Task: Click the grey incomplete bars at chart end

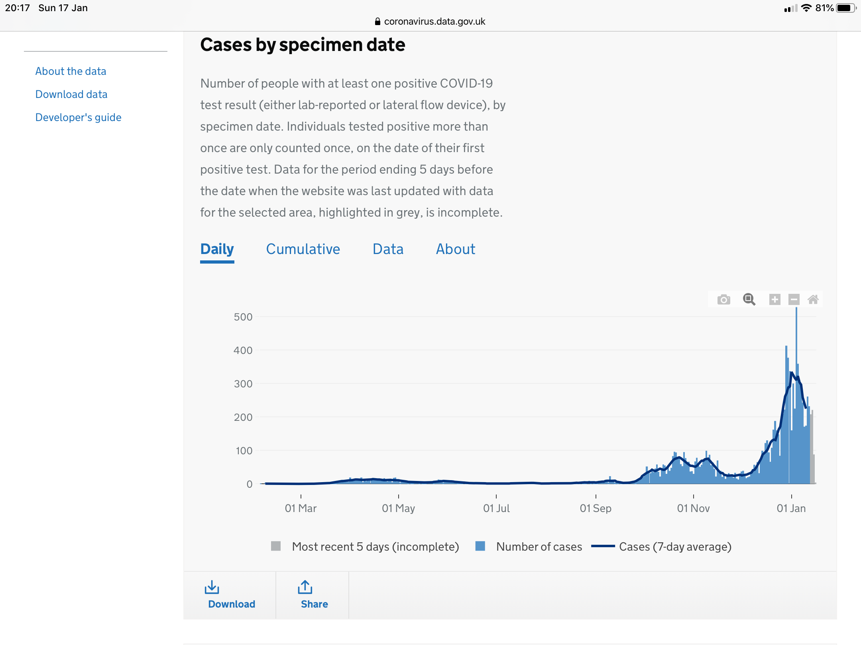Action: pyautogui.click(x=812, y=450)
